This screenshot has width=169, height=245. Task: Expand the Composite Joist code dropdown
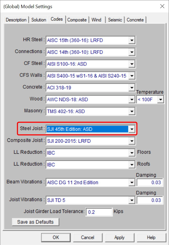coord(132,141)
